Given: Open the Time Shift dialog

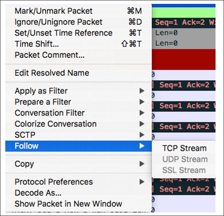Looking at the screenshot, I should click(x=37, y=44).
